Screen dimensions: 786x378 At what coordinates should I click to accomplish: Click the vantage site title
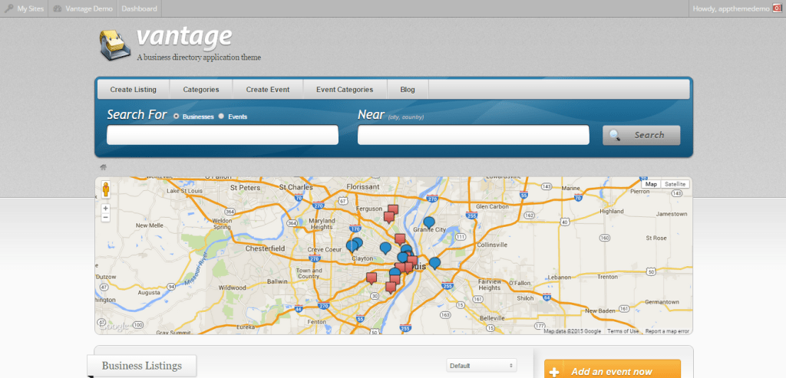(184, 36)
